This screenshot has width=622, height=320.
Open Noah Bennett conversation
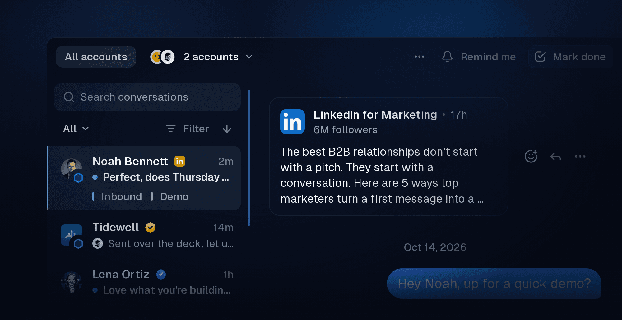144,178
